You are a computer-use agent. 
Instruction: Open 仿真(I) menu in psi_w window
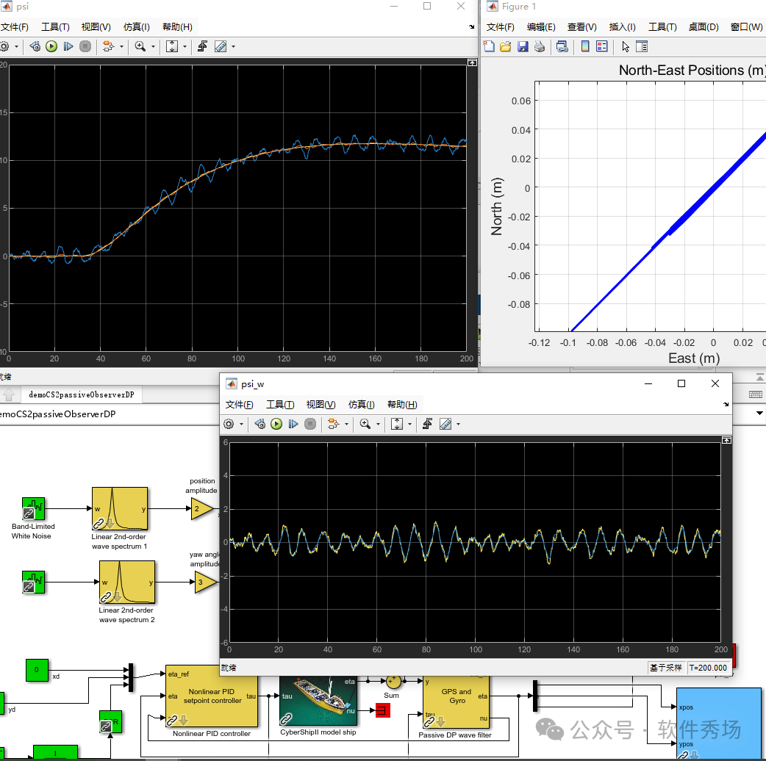(361, 405)
